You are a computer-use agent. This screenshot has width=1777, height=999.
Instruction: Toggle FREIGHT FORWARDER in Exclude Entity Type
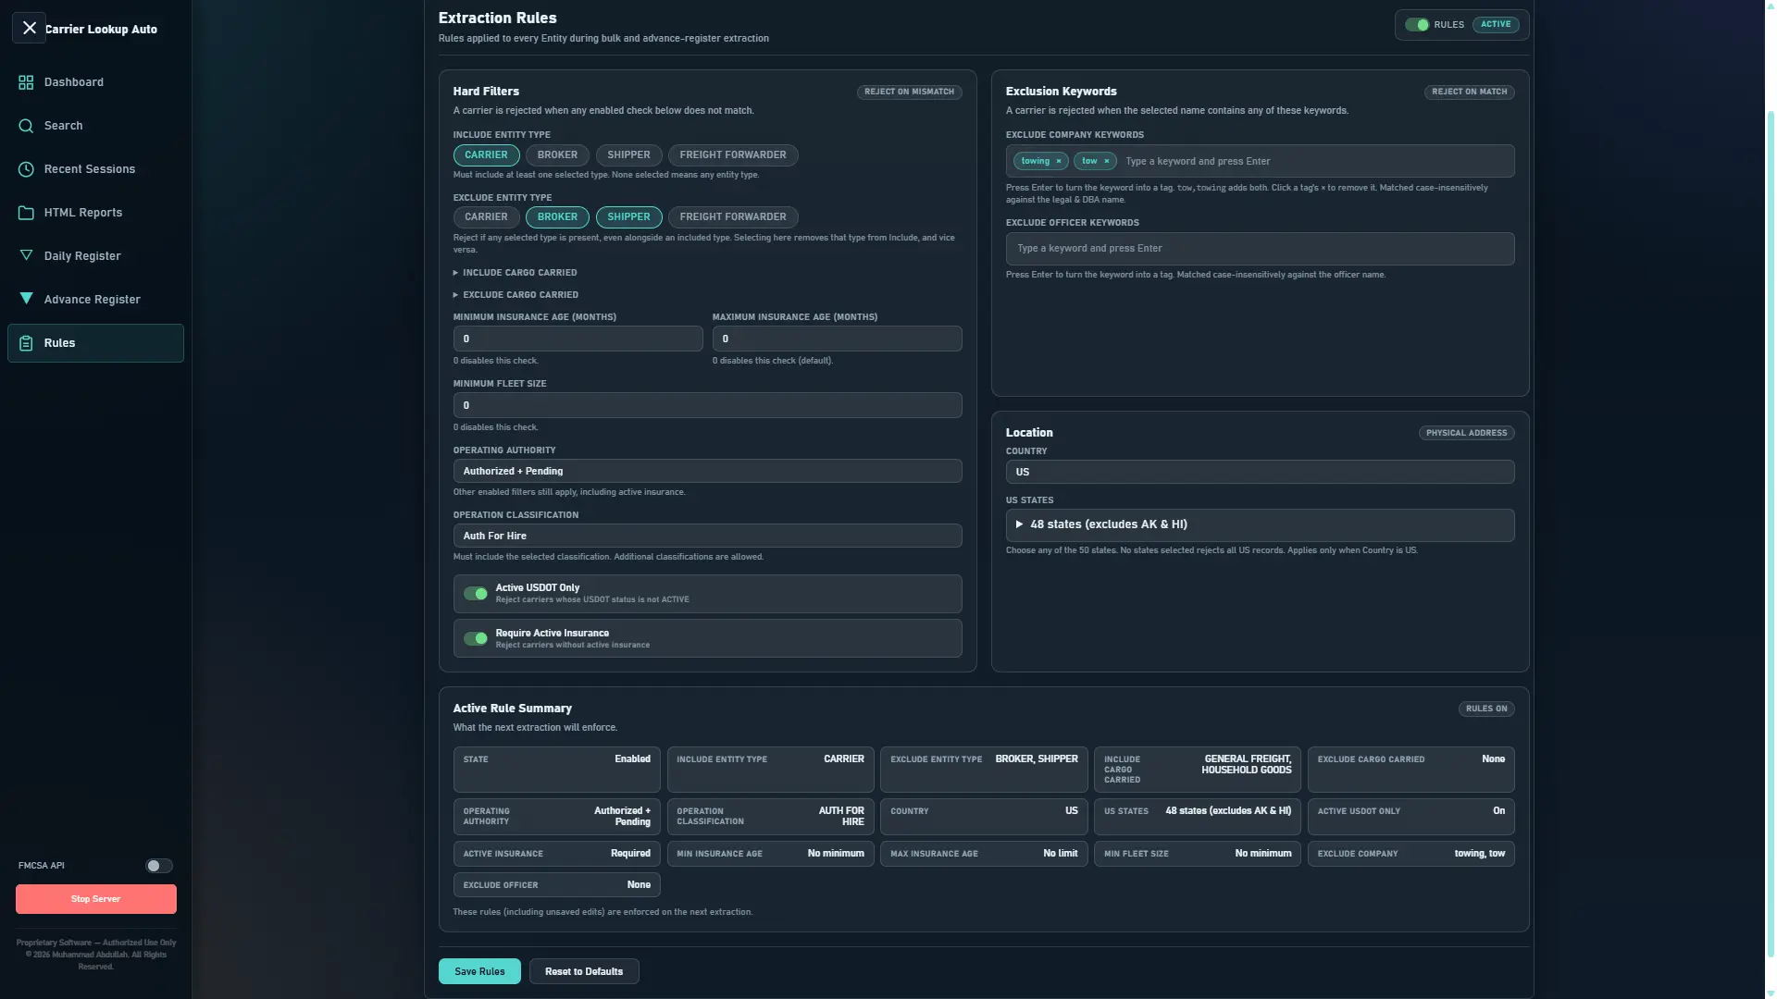coord(733,217)
